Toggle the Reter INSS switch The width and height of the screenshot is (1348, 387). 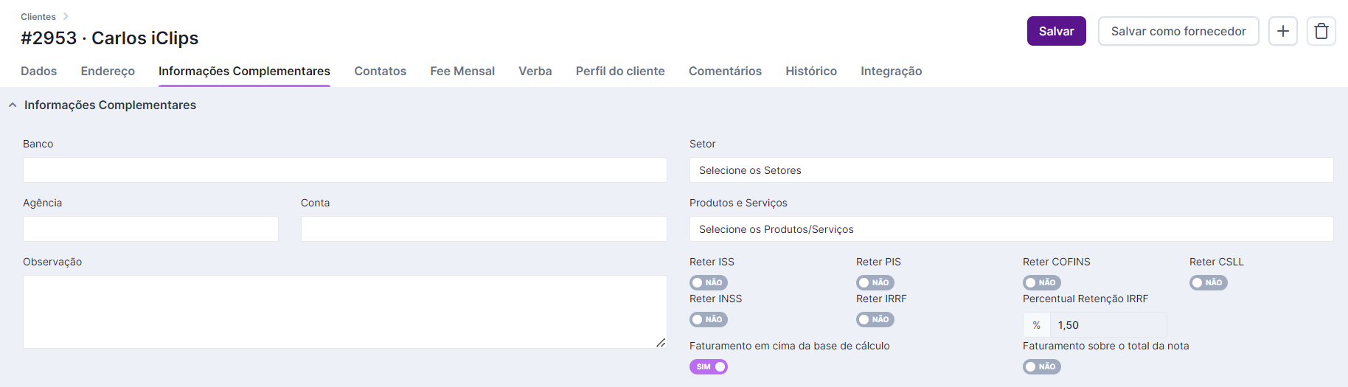(708, 319)
